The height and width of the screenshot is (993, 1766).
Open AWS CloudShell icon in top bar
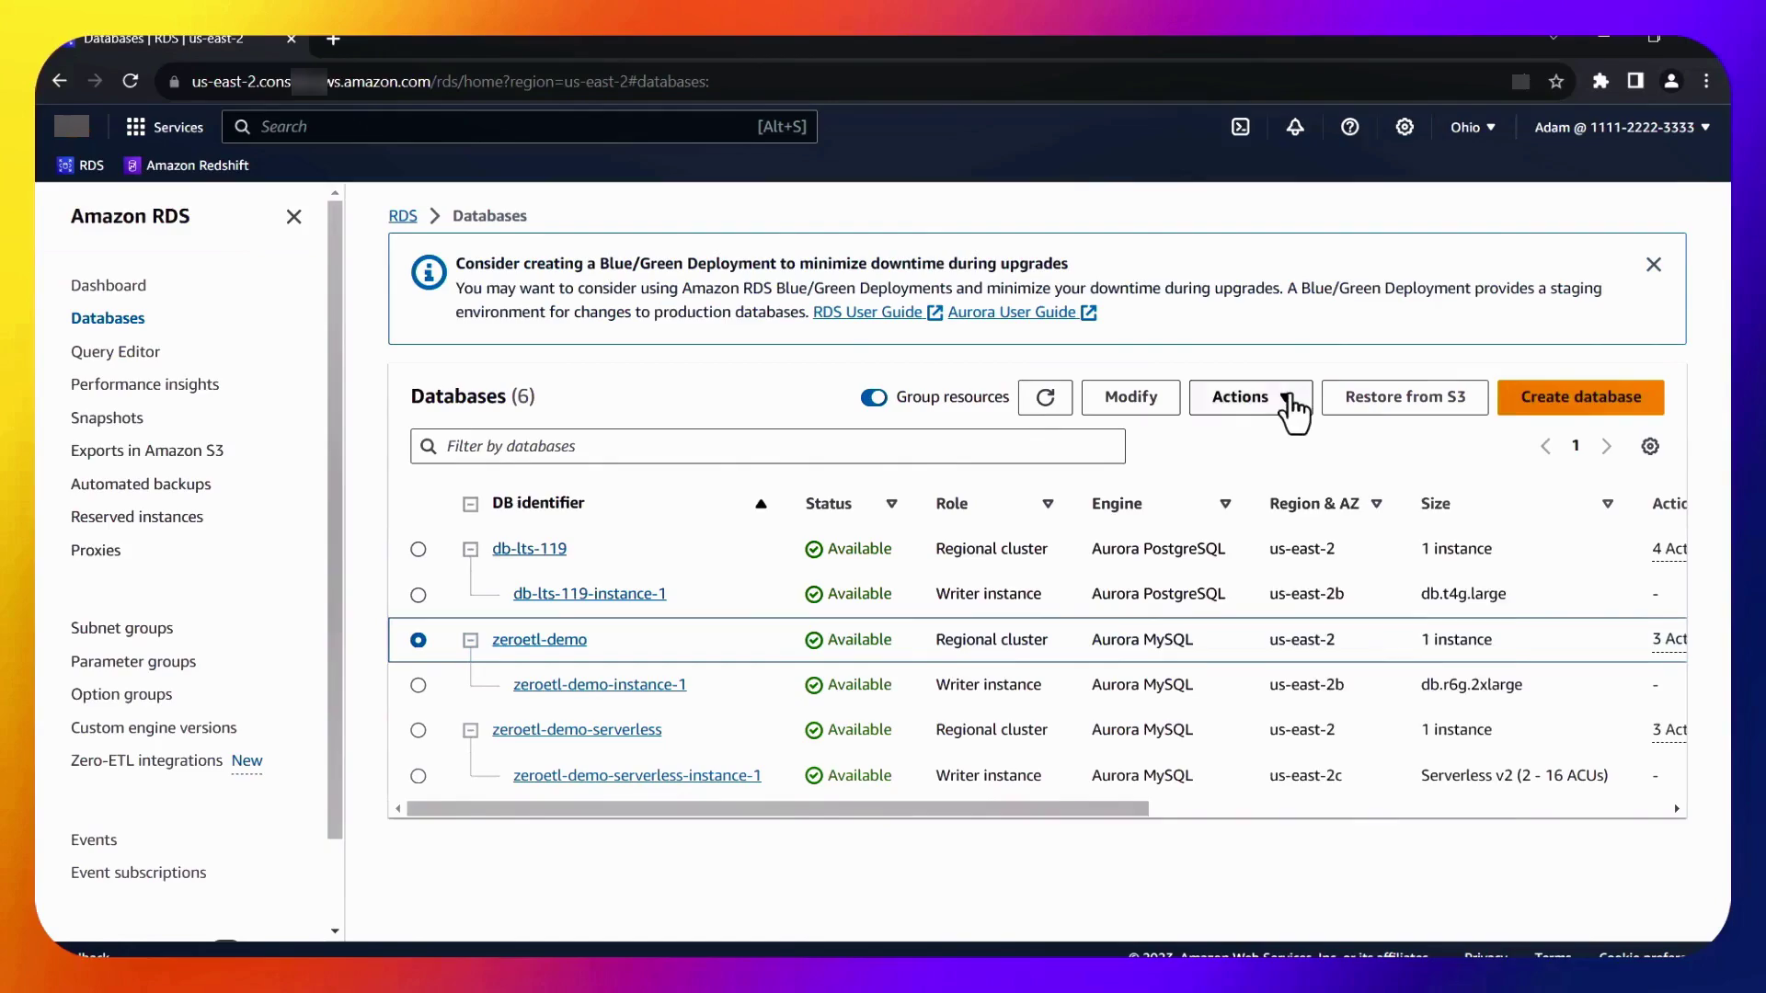click(x=1240, y=127)
